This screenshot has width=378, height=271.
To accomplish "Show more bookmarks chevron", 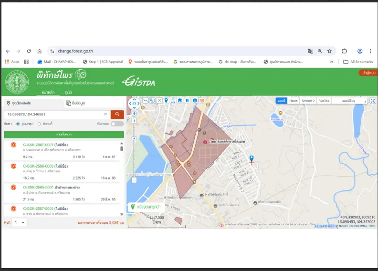I will click(x=332, y=62).
